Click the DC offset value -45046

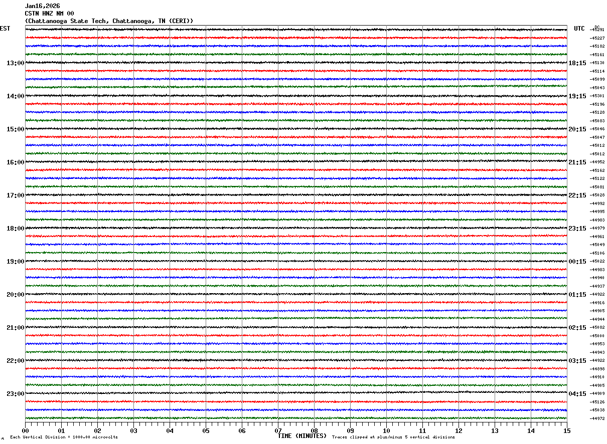pos(597,129)
